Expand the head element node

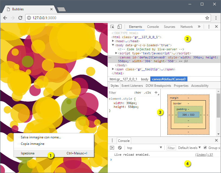click(x=113, y=41)
